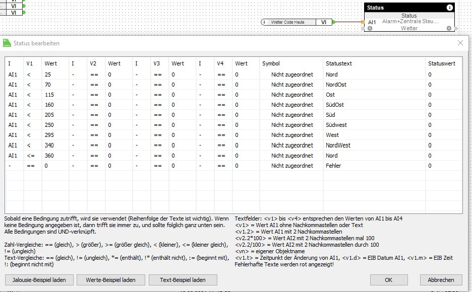Click the AI1 cell in the 115 row
Screen dimensions: 472x292
click(x=13, y=95)
